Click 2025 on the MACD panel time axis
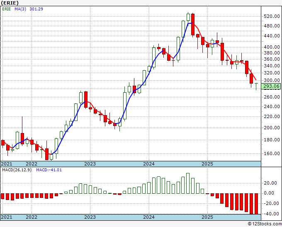 coord(207,217)
